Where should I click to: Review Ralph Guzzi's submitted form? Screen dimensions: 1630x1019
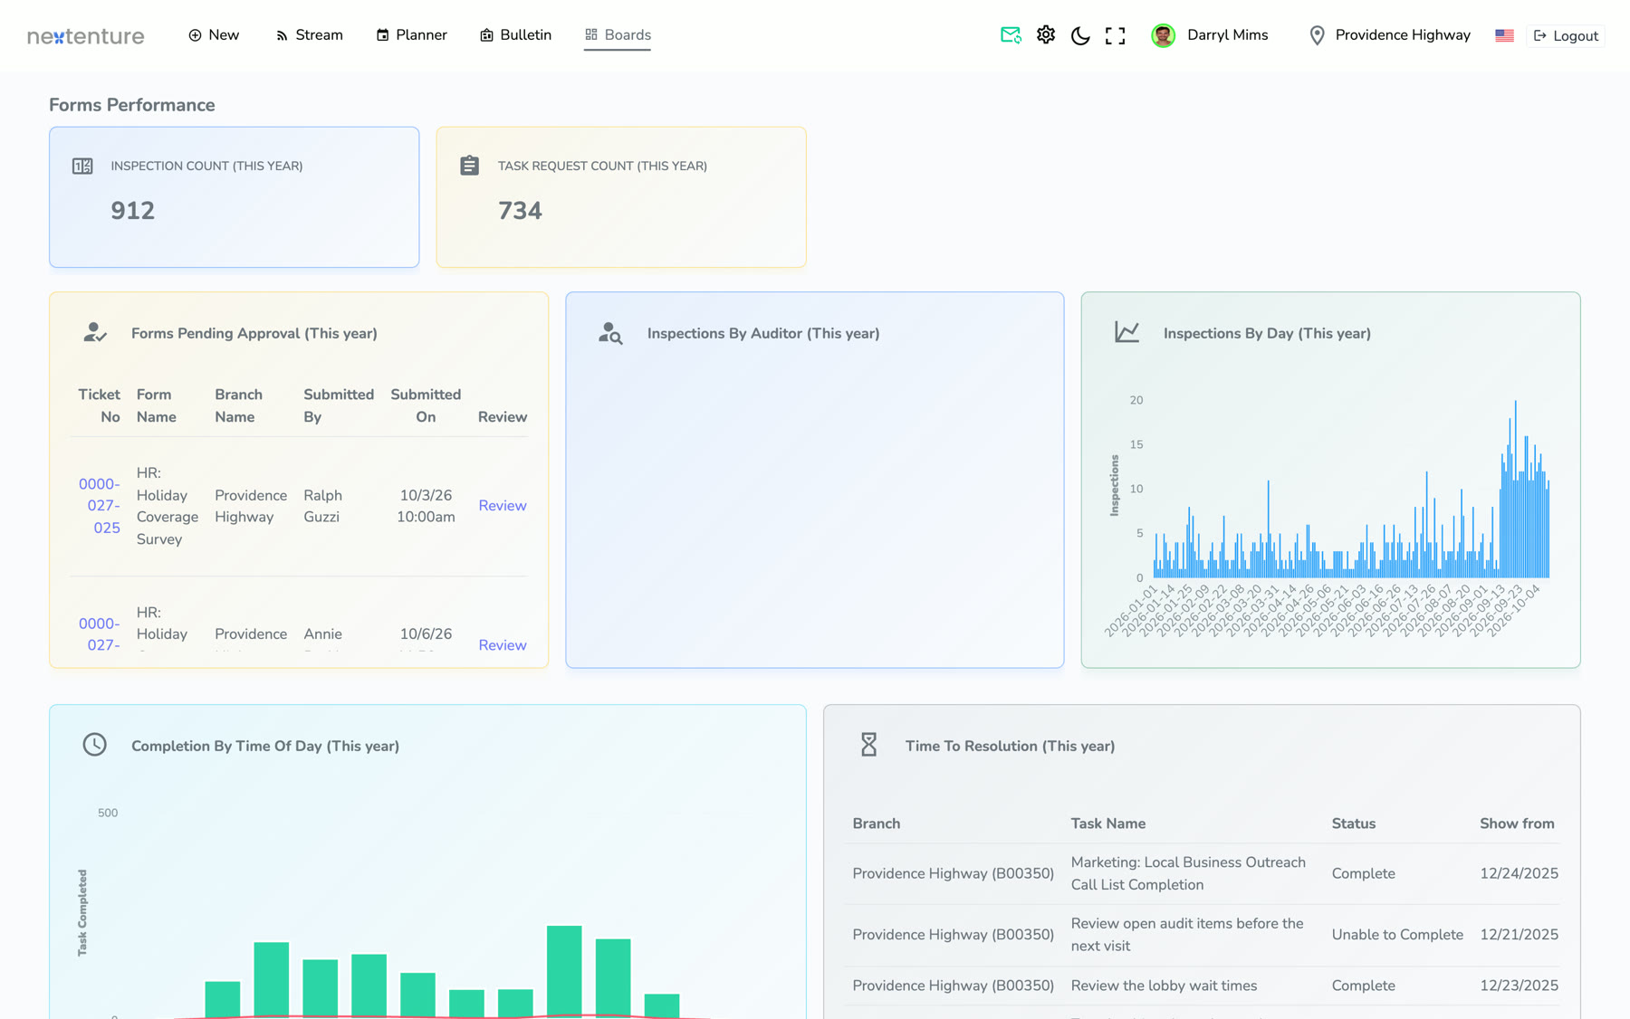coord(503,506)
